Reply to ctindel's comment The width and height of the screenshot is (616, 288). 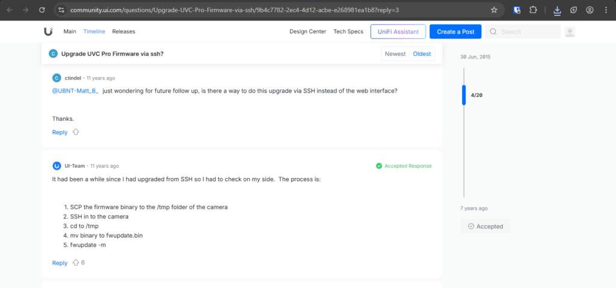click(x=60, y=132)
